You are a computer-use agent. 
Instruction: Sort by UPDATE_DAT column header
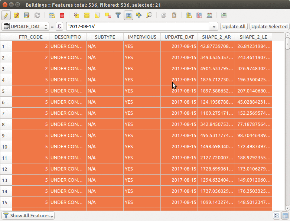(x=179, y=37)
